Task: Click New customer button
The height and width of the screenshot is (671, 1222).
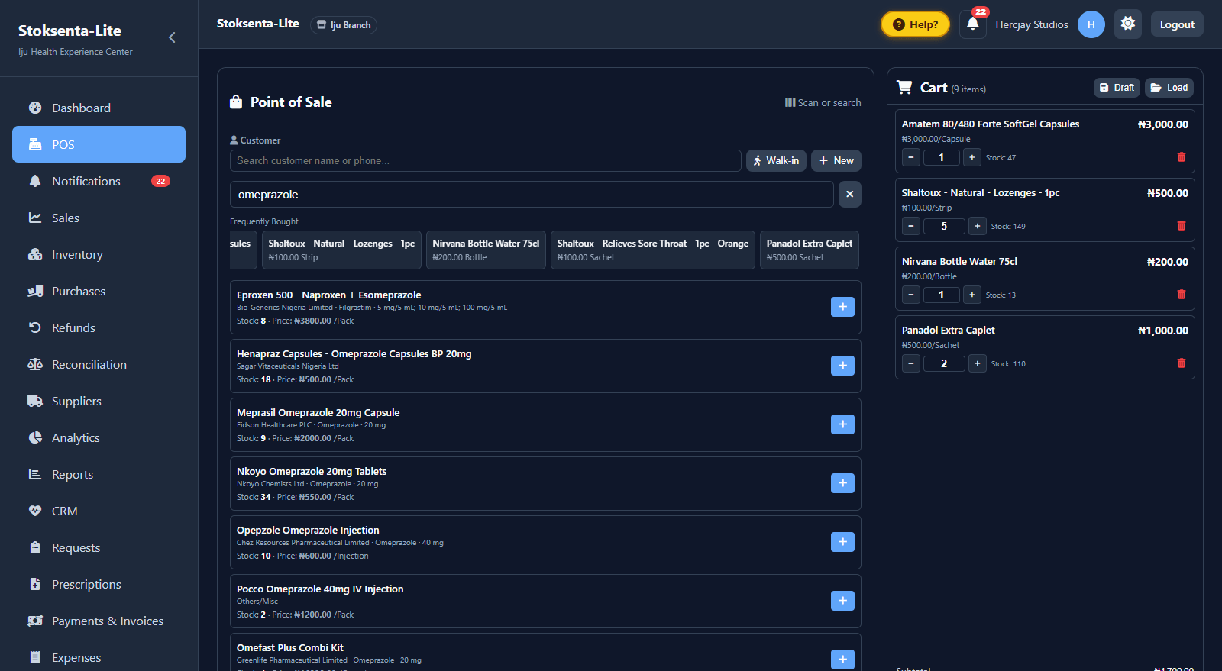Action: tap(836, 160)
